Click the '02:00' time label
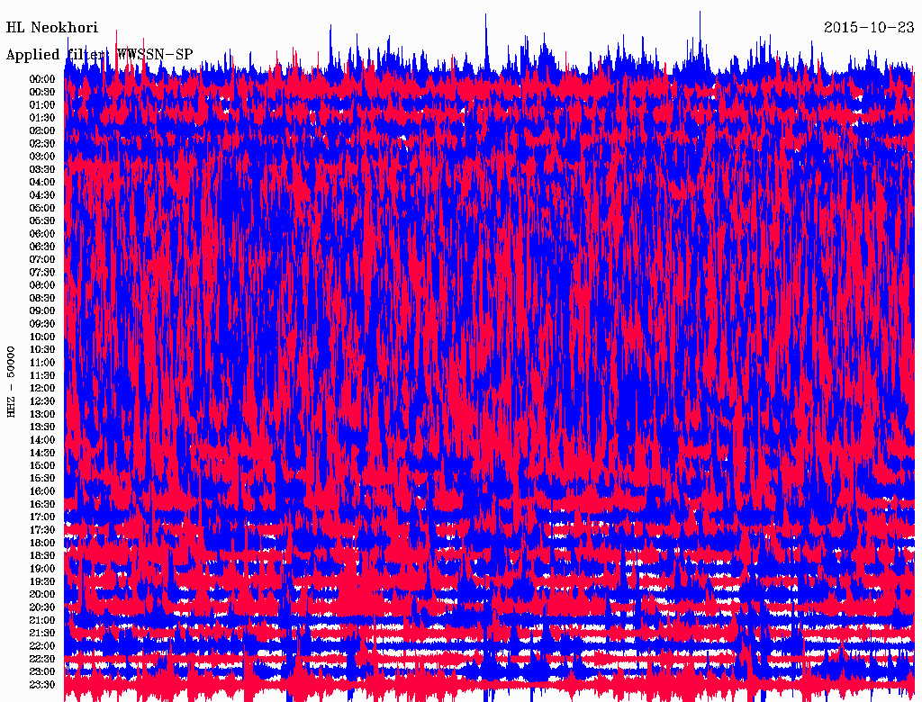This screenshot has width=922, height=702. [42, 130]
